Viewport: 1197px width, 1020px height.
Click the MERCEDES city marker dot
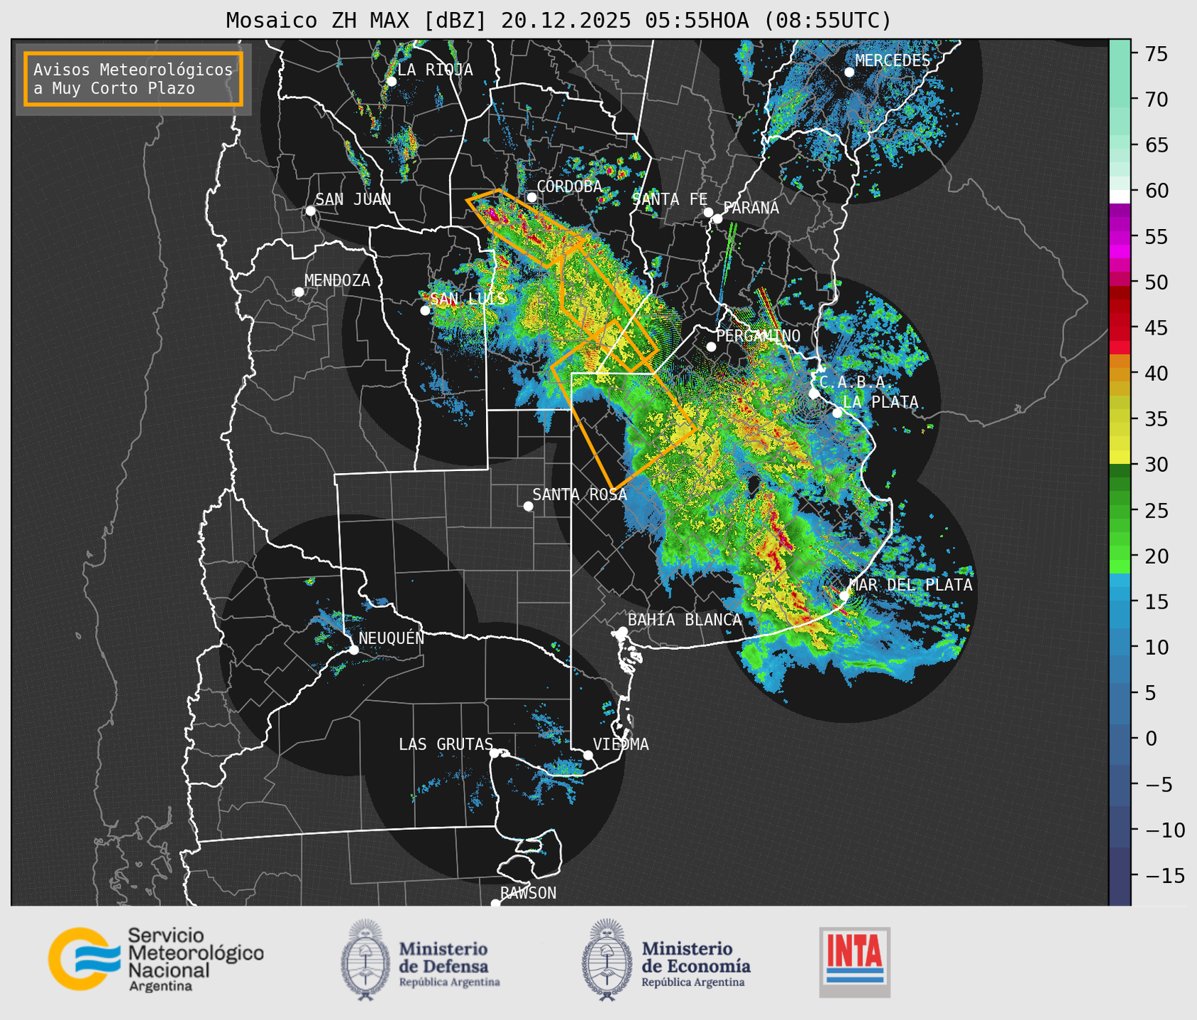point(849,72)
